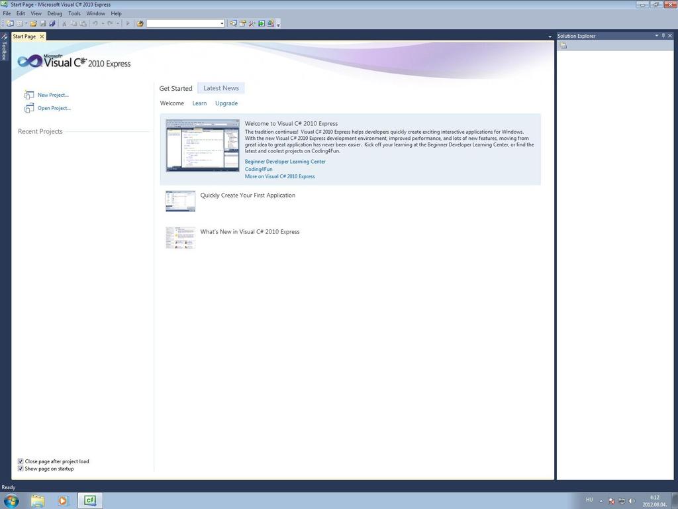The image size is (678, 509).
Task: Click the Open File folder toolbar icon
Action: tap(33, 23)
